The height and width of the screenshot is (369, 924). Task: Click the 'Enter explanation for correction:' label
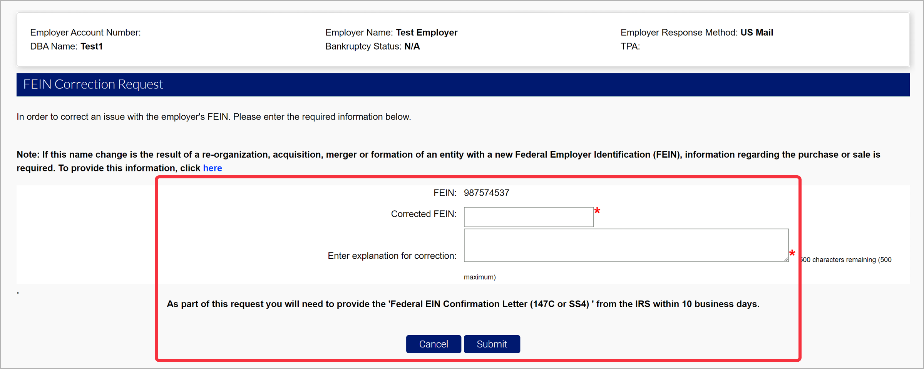point(392,256)
